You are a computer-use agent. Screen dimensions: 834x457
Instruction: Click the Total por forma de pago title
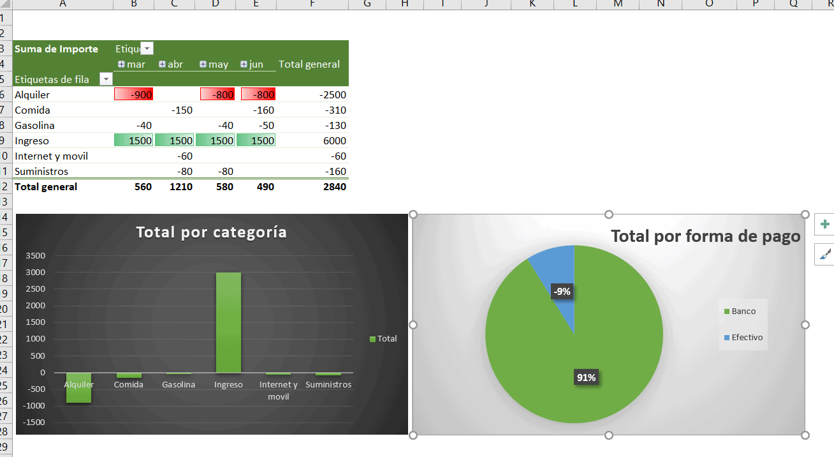(x=706, y=236)
